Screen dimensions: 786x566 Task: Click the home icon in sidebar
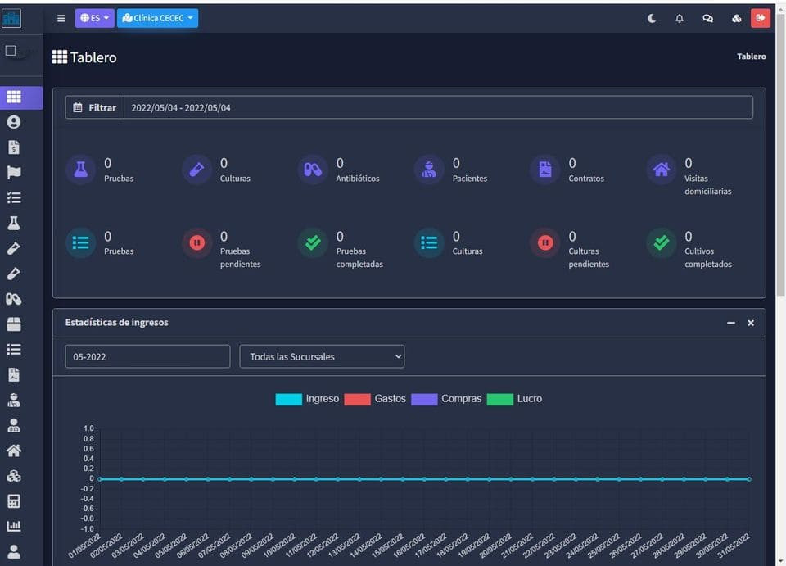tap(13, 451)
